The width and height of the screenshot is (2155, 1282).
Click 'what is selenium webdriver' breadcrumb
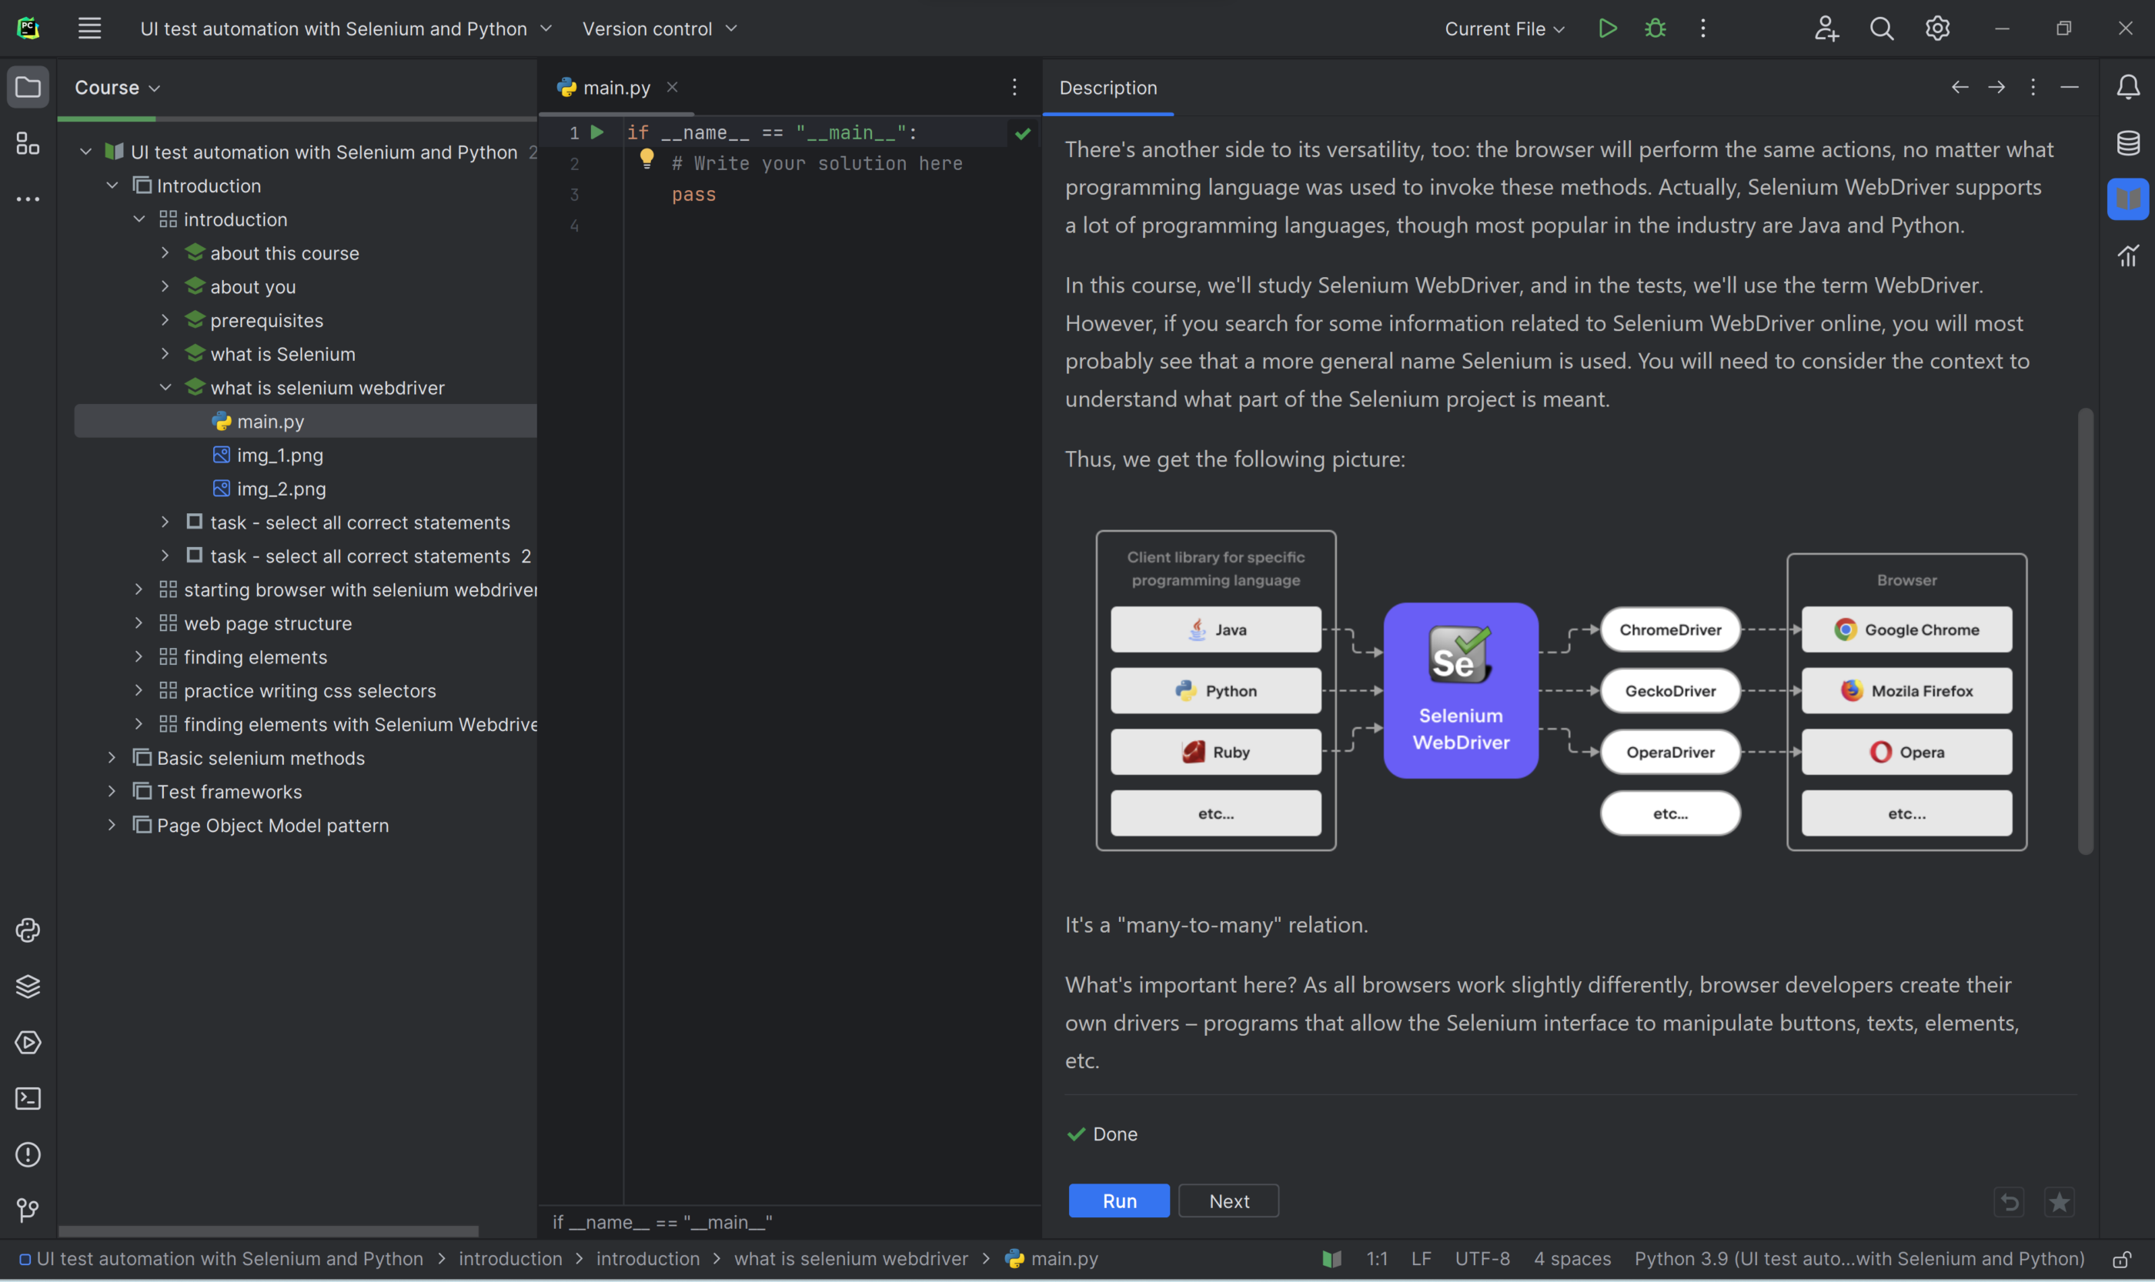851,1259
